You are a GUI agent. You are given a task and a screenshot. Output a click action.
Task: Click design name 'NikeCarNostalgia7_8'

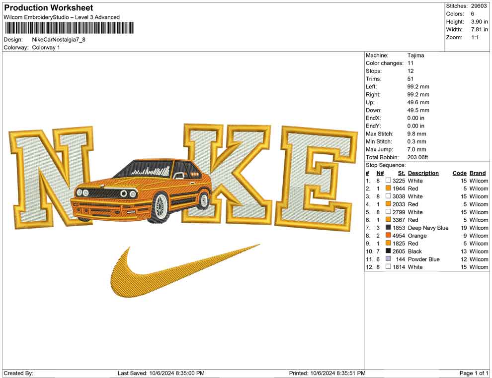coord(59,40)
